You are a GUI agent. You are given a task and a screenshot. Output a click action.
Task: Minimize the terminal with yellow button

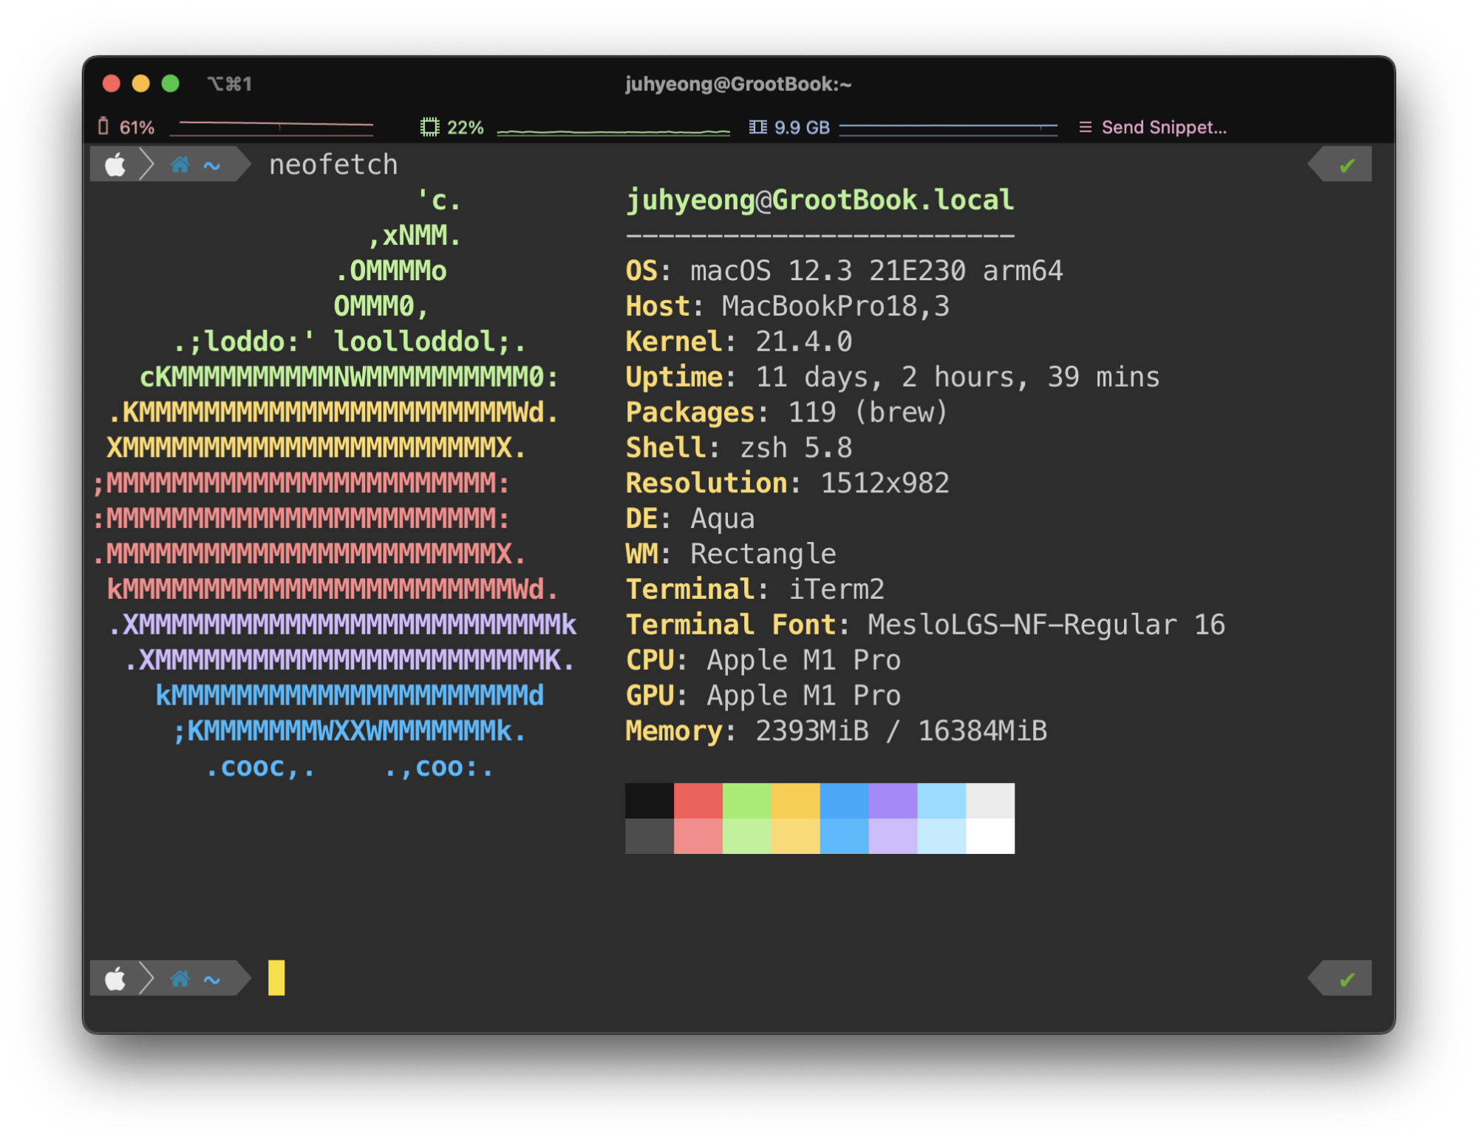[140, 84]
